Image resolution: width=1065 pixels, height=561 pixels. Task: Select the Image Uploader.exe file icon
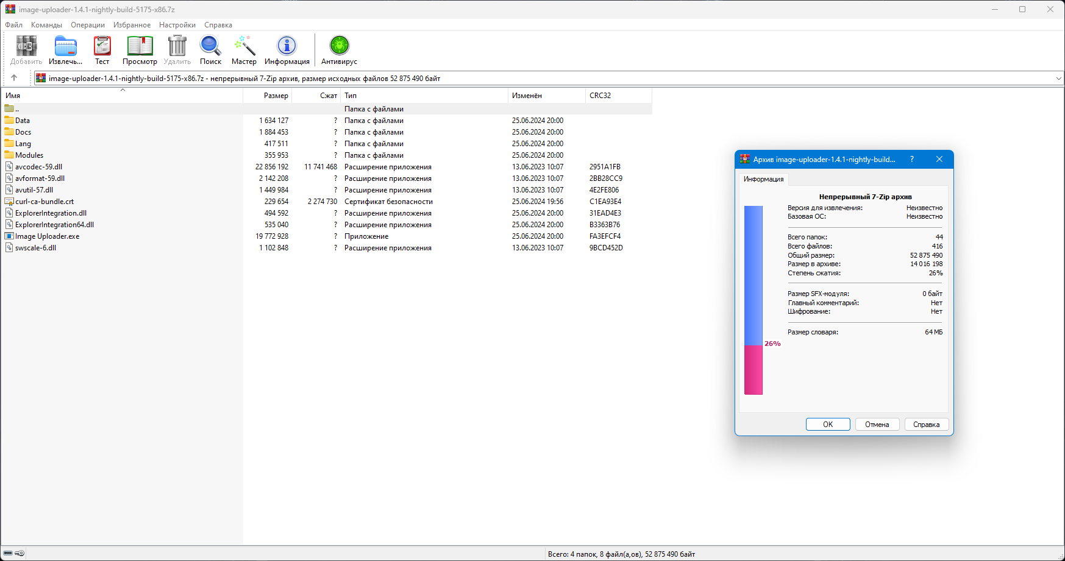(x=9, y=236)
